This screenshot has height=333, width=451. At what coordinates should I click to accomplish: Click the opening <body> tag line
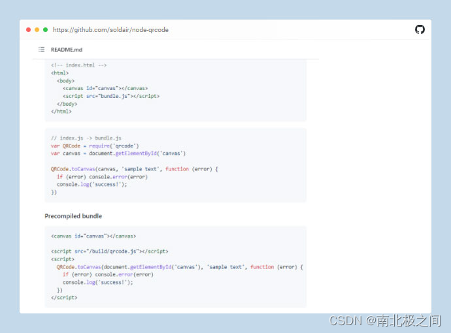(x=65, y=81)
